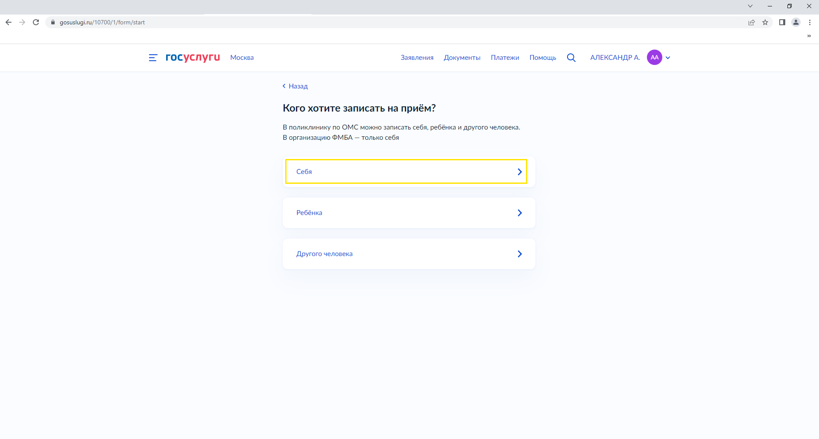Bookmark this page with the star
This screenshot has height=439, width=819.
click(x=765, y=22)
